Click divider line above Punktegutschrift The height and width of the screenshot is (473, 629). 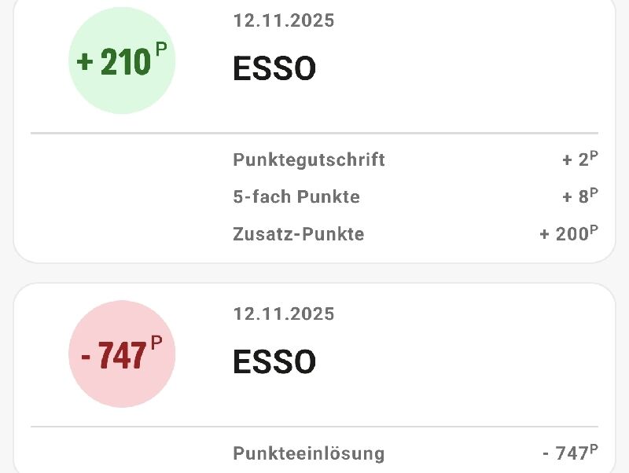pyautogui.click(x=314, y=134)
